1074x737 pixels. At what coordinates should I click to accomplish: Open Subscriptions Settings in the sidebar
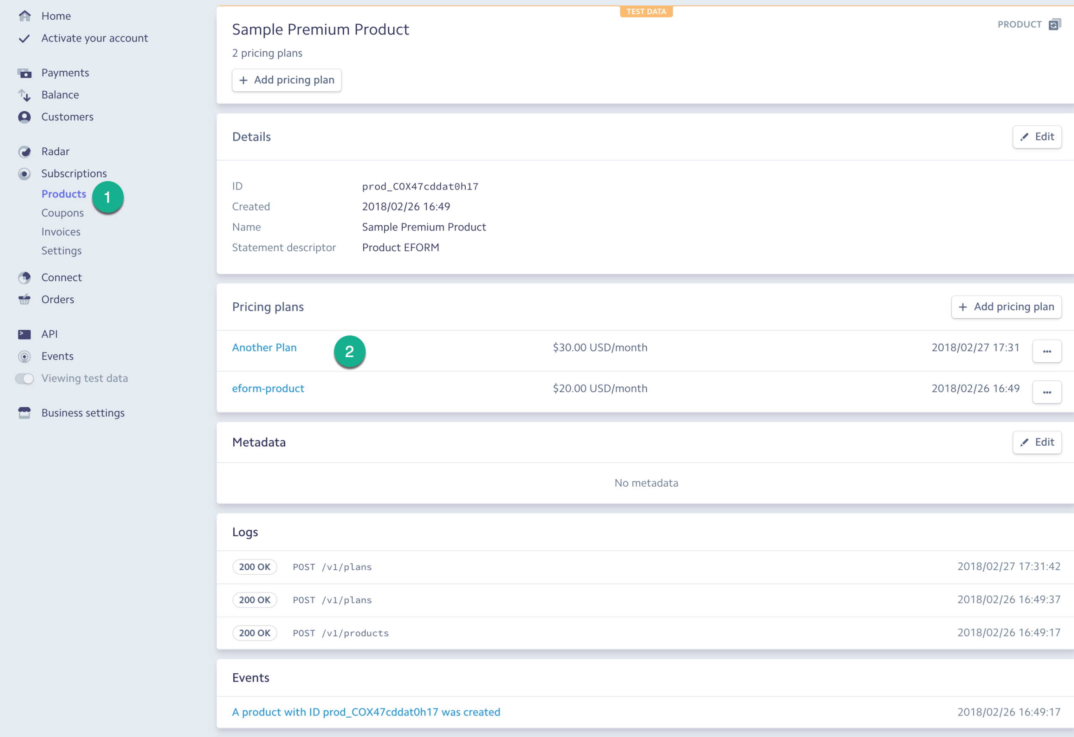[61, 251]
